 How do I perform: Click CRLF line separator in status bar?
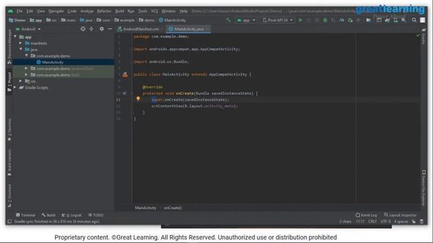(x=372, y=221)
